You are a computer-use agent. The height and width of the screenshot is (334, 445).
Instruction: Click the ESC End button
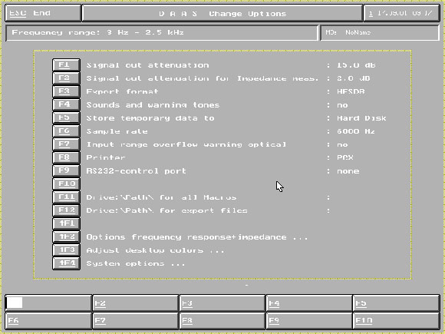pos(43,13)
